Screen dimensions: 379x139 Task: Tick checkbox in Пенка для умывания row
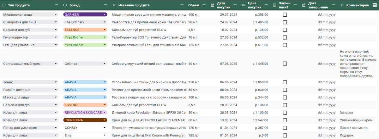point(285,128)
